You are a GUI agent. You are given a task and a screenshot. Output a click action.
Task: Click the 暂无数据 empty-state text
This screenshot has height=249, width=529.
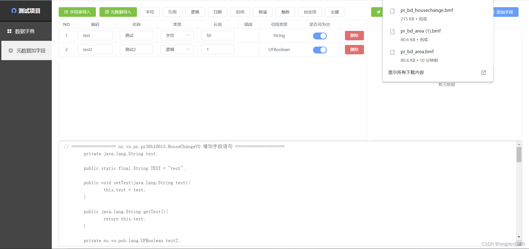point(447,84)
